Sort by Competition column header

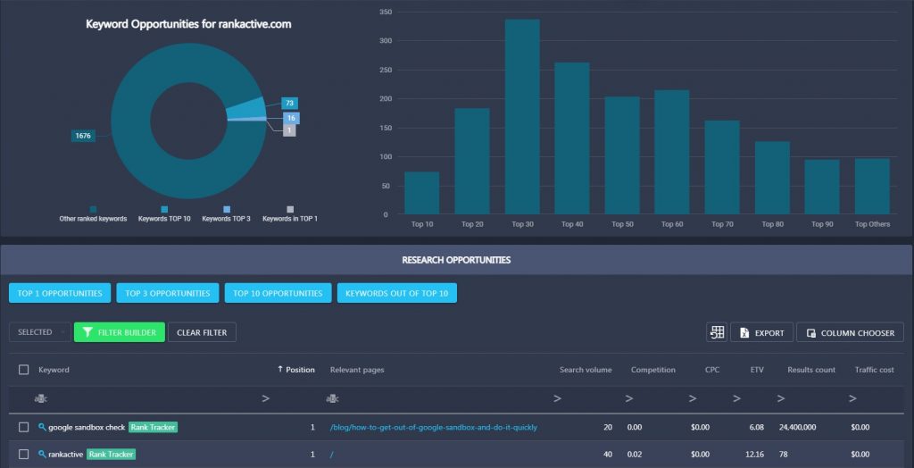pos(652,370)
